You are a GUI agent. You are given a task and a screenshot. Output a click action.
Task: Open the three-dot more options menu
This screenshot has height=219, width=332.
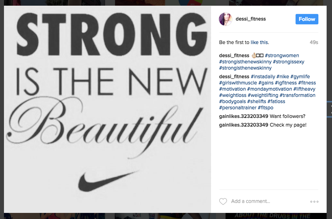click(x=314, y=202)
